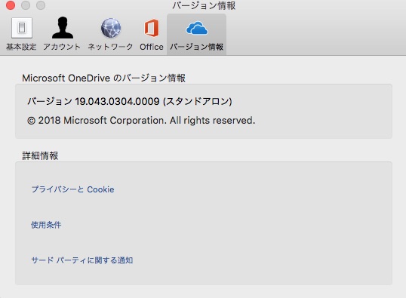Select the バージョン情報 tab label
Screen dimensions: 406x298
(x=196, y=47)
